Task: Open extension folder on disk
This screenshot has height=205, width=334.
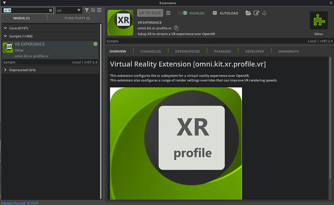Action: pyautogui.click(x=248, y=13)
